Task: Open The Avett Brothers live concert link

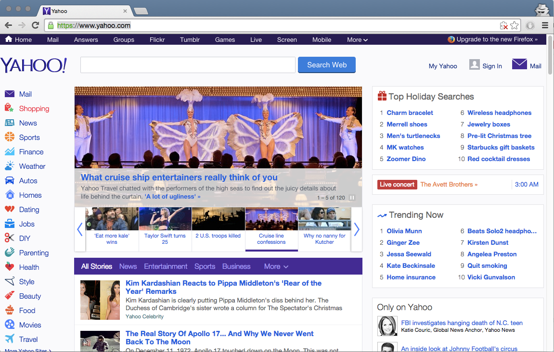Action: click(449, 184)
